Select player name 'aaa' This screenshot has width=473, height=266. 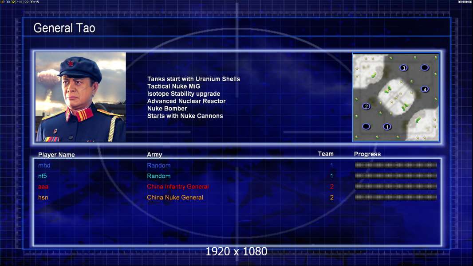tap(43, 187)
